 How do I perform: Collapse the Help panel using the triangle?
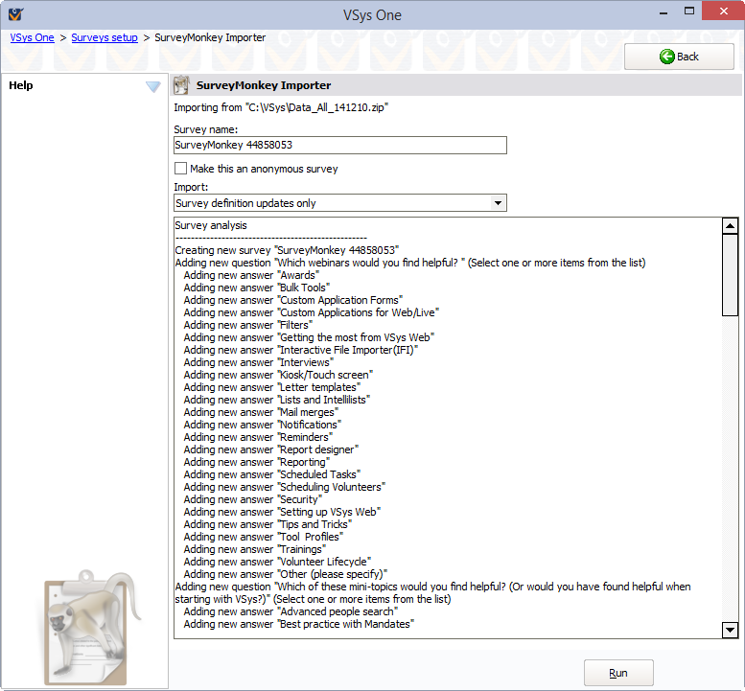(x=152, y=86)
